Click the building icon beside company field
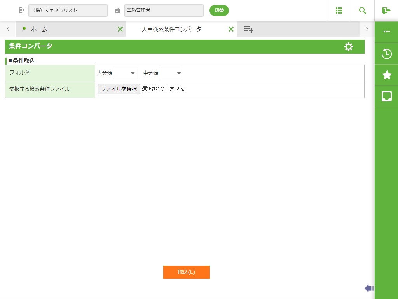The width and height of the screenshot is (398, 299). click(x=22, y=11)
